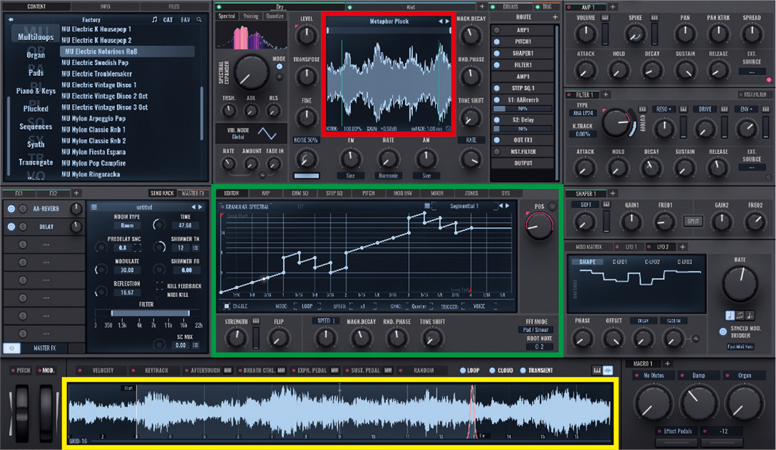
Task: Click the keyboard icon next to SPIKE
Action: pos(654,17)
